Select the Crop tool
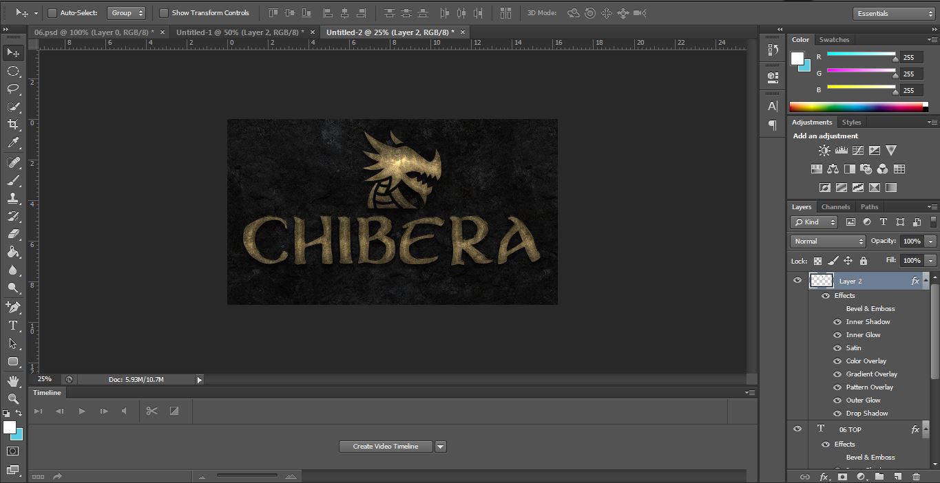This screenshot has width=940, height=483. click(13, 125)
